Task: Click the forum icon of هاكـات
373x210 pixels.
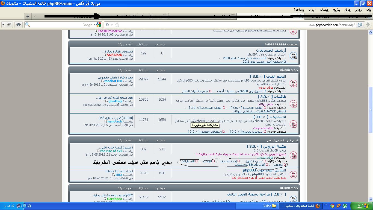Action: pyautogui.click(x=293, y=104)
